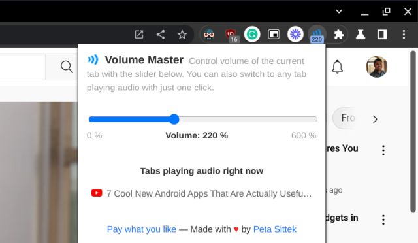
Task: Open the purple sunburst extension
Action: 295,34
